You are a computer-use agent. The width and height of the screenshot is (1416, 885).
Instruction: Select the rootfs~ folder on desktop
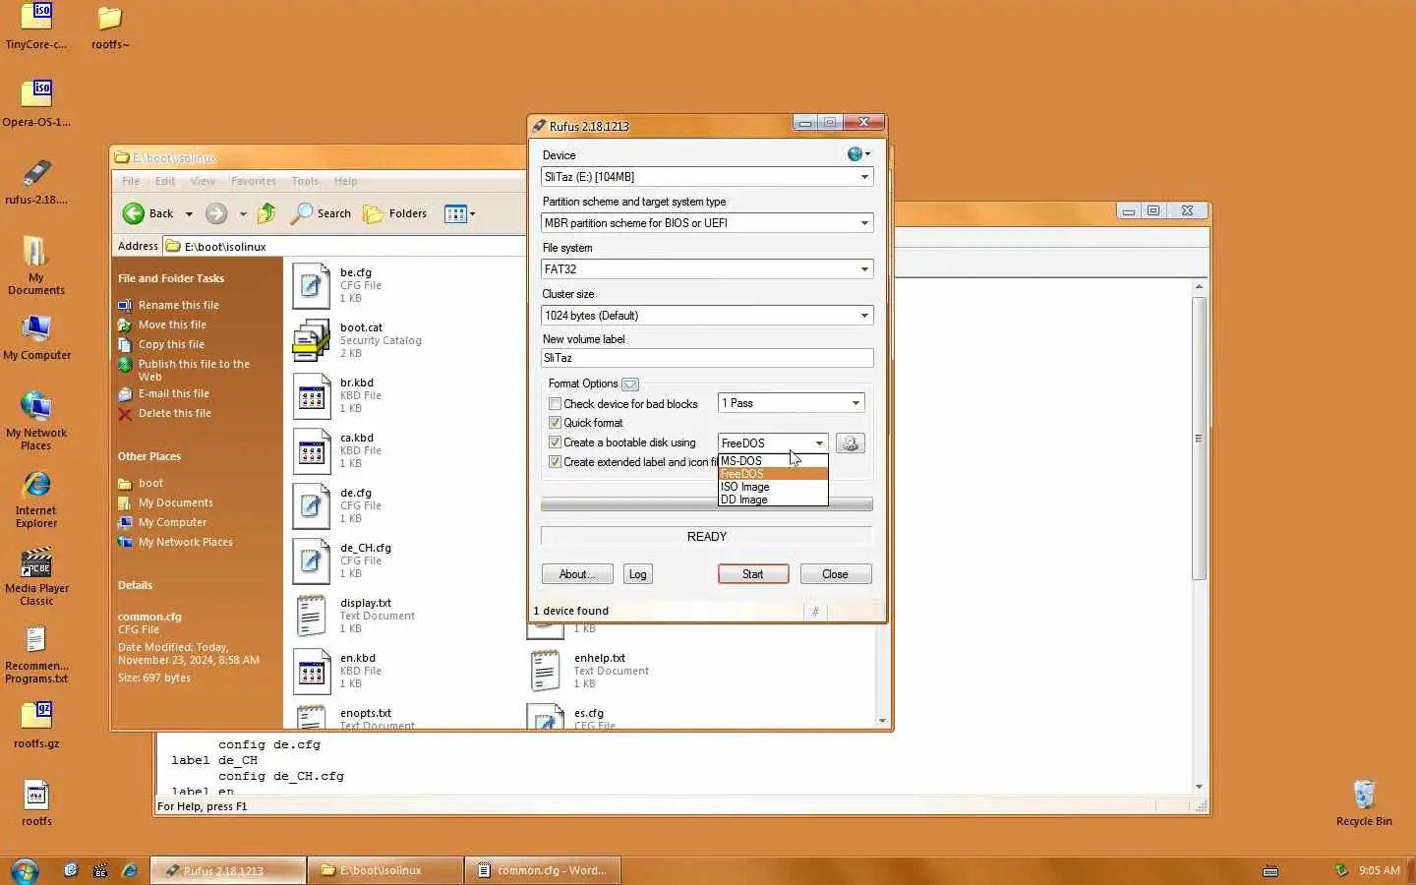pos(109,27)
